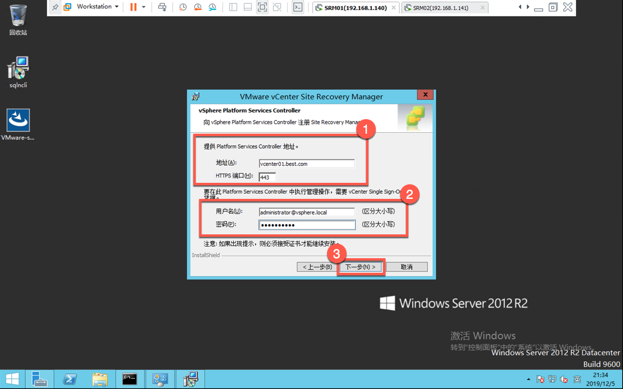The image size is (623, 389).
Task: Click the 下一步(N) next button
Action: point(361,267)
